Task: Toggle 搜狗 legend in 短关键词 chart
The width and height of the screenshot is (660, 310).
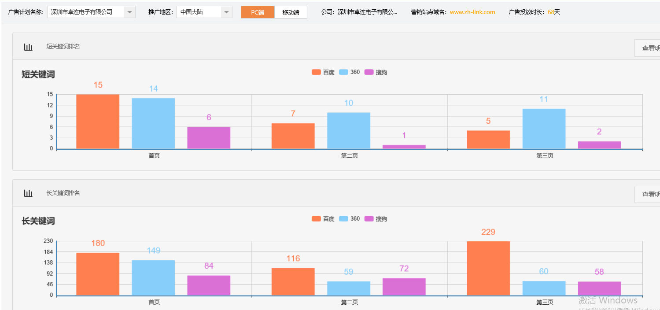Action: point(376,72)
